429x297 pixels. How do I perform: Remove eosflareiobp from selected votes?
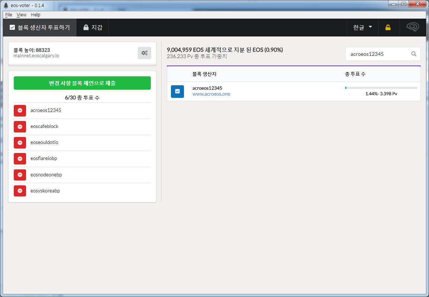[x=20, y=159]
